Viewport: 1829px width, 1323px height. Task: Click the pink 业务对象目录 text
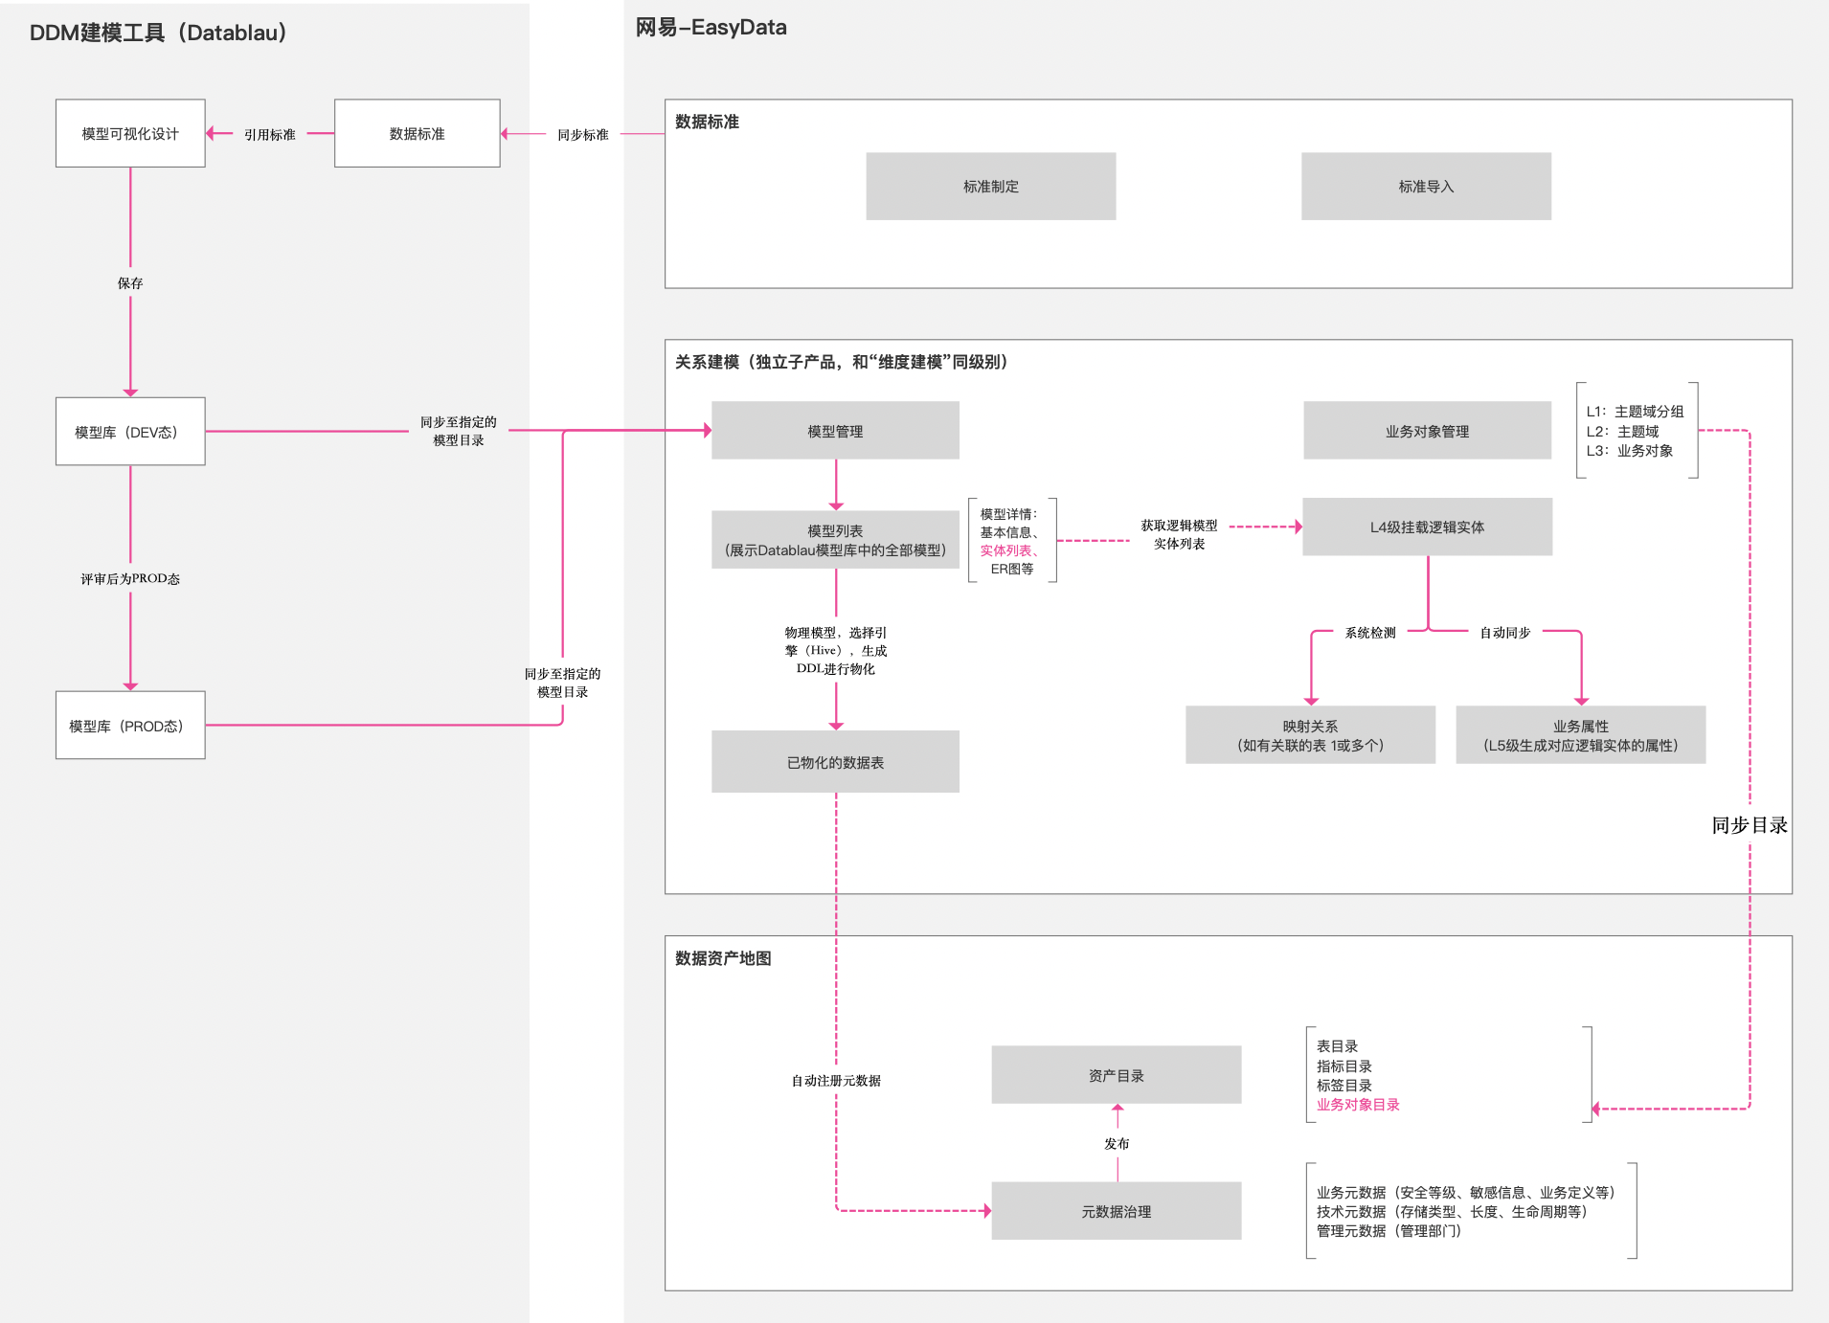(x=1358, y=1105)
